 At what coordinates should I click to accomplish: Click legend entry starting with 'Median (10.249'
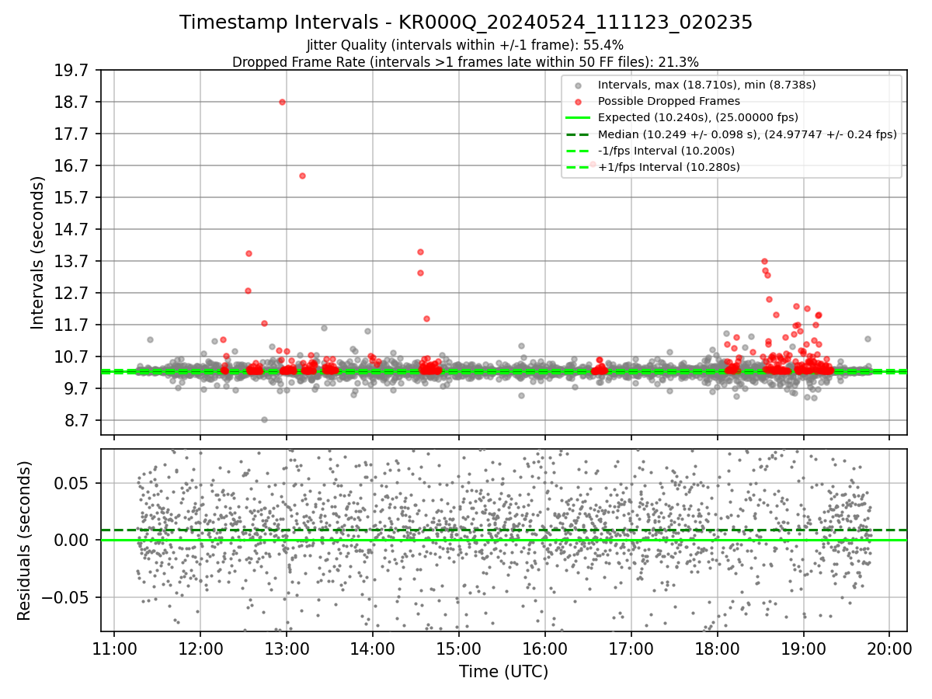pyautogui.click(x=747, y=134)
